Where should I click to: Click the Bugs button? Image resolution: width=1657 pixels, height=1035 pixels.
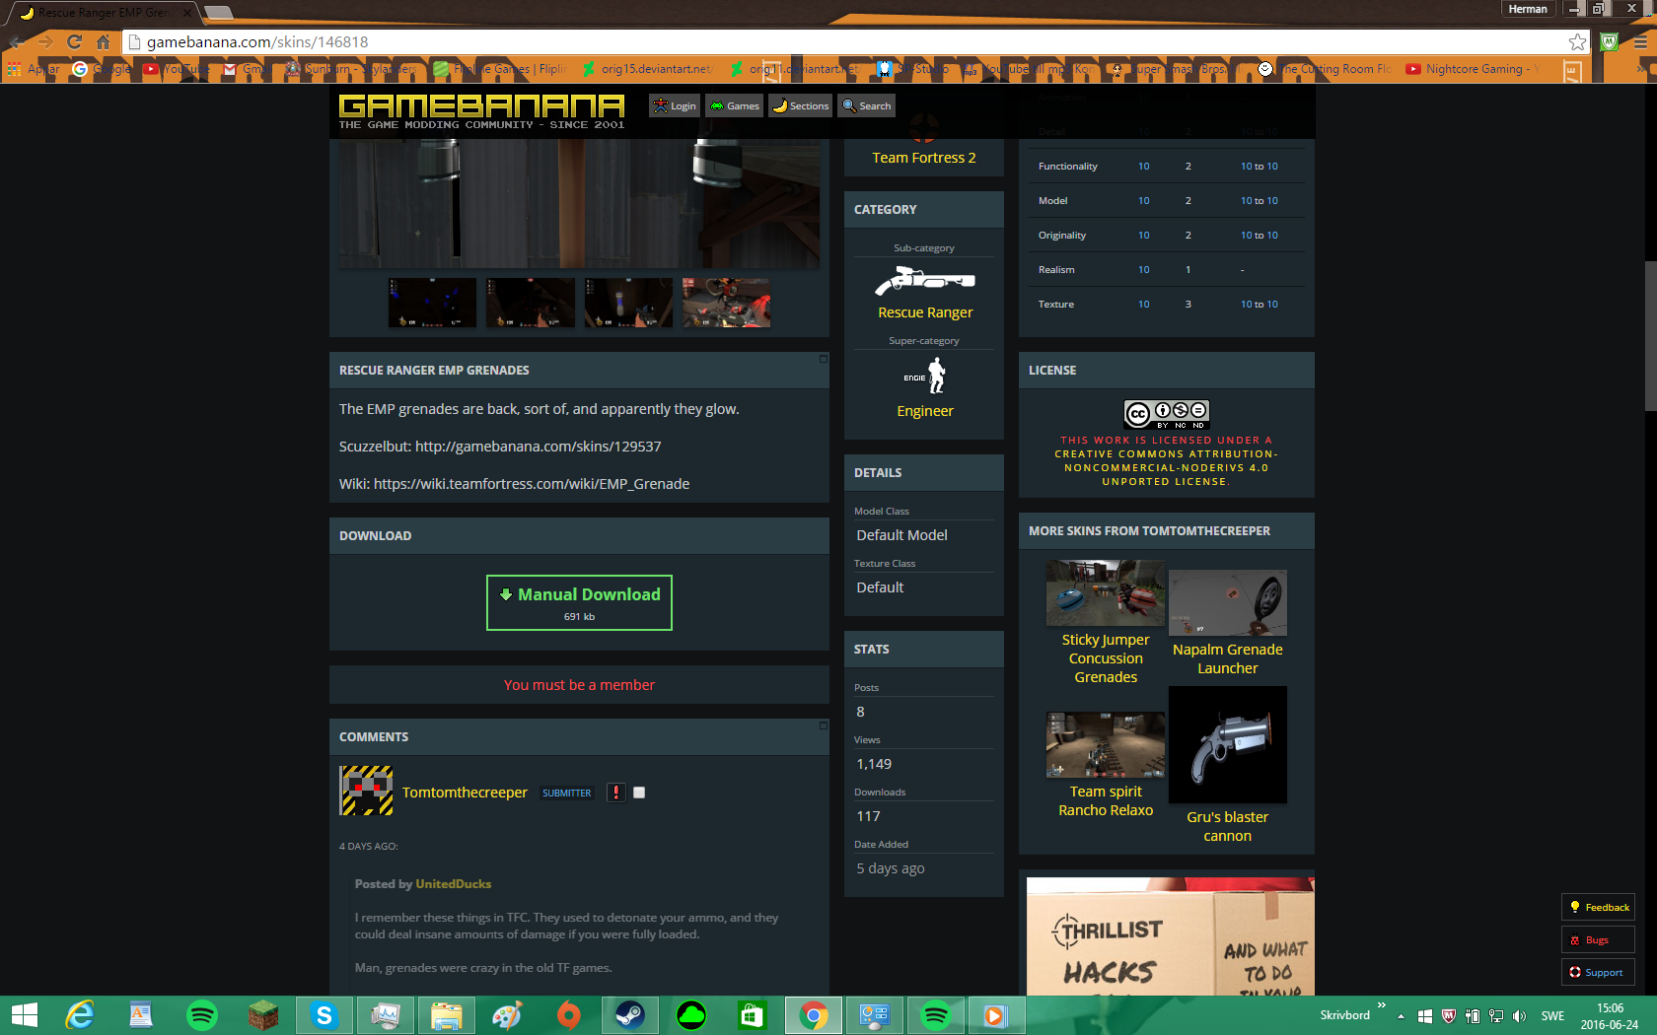coord(1599,939)
